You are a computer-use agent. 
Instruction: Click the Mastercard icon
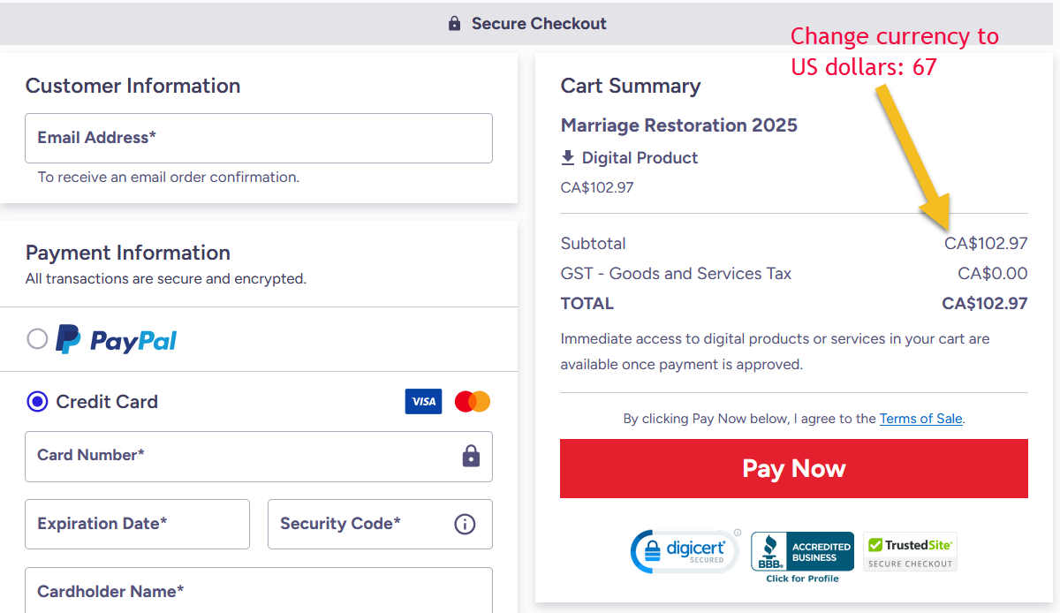(472, 402)
